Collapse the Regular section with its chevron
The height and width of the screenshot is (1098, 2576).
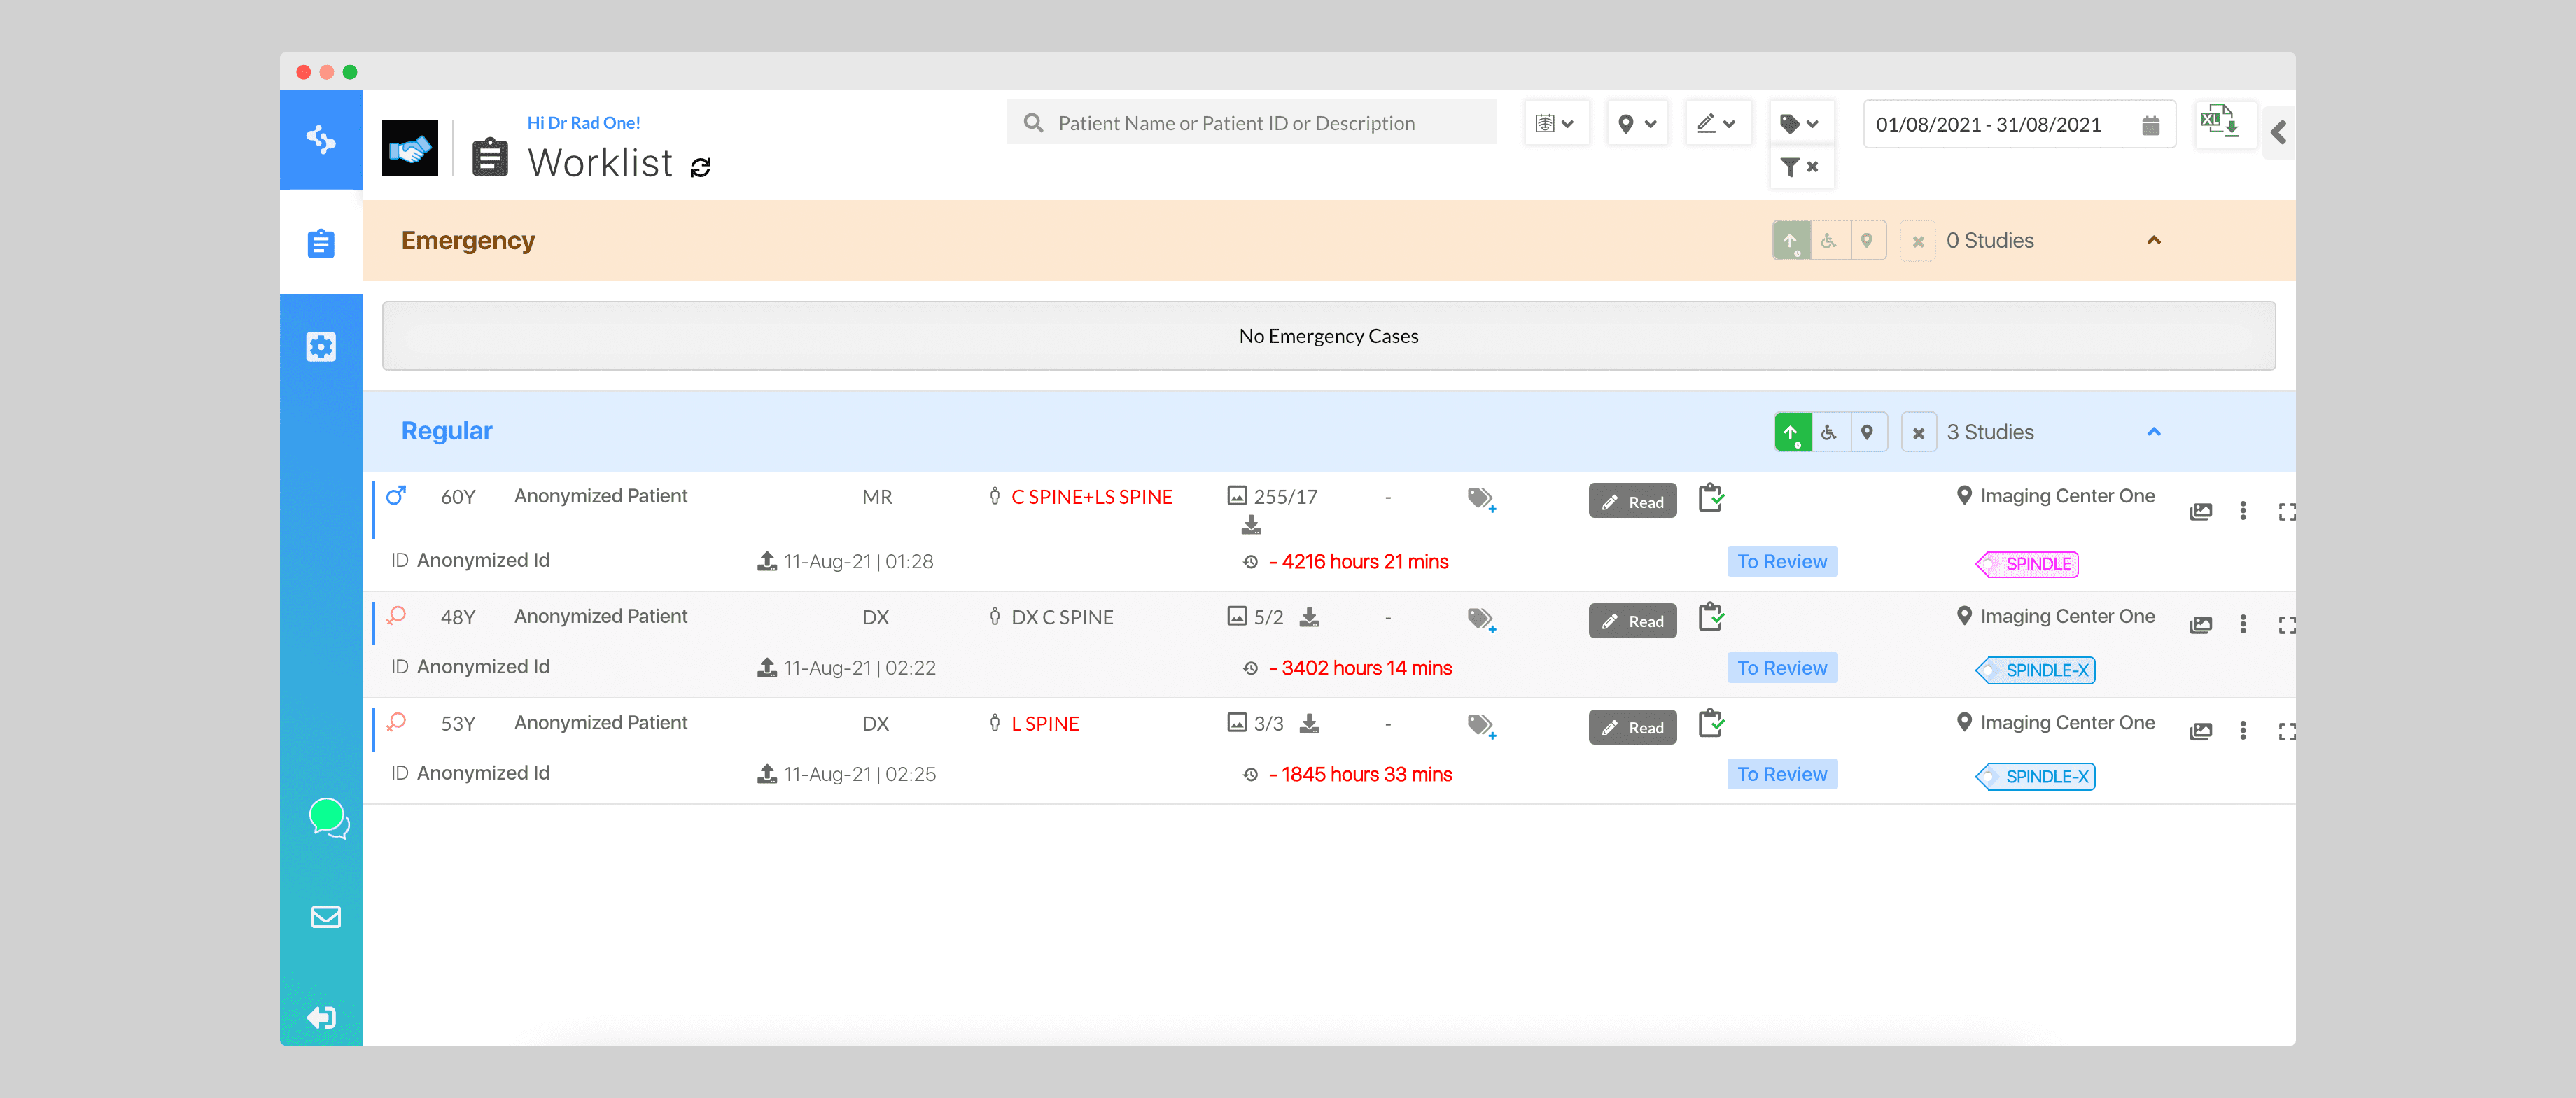(2154, 432)
